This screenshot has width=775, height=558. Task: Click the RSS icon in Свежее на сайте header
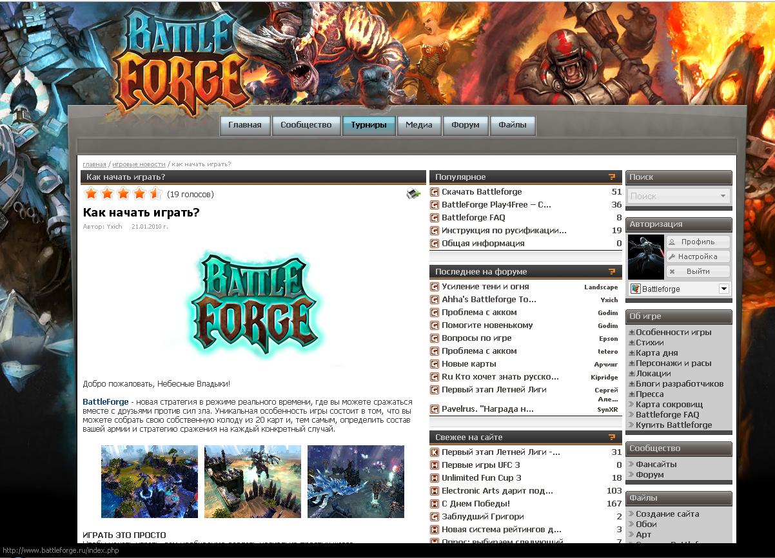tap(612, 437)
